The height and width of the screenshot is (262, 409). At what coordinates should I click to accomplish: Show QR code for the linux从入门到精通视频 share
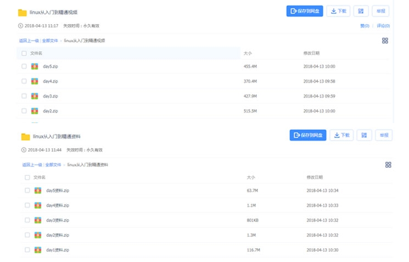pos(361,11)
